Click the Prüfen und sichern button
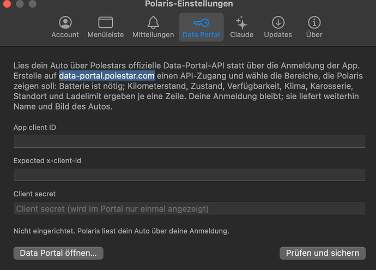The image size is (376, 270). (x=323, y=253)
